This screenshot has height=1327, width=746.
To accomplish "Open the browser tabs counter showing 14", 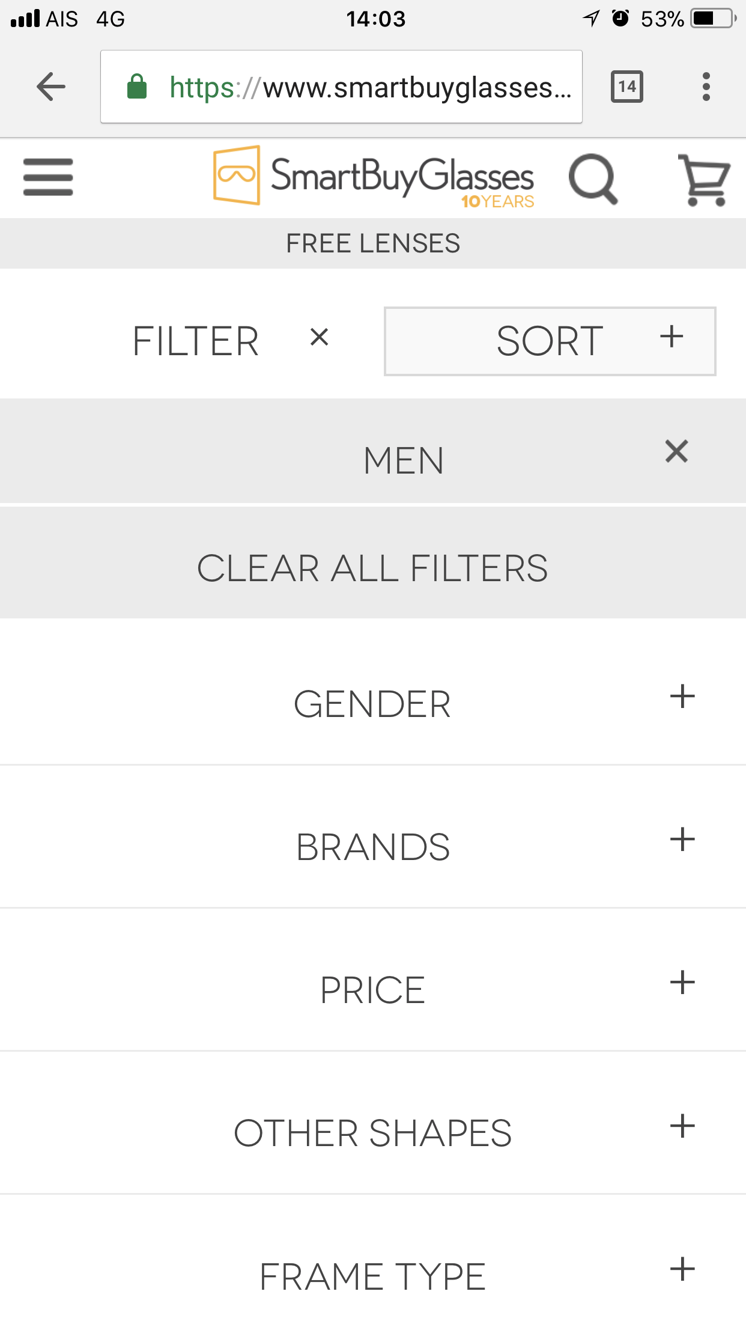I will tap(627, 87).
